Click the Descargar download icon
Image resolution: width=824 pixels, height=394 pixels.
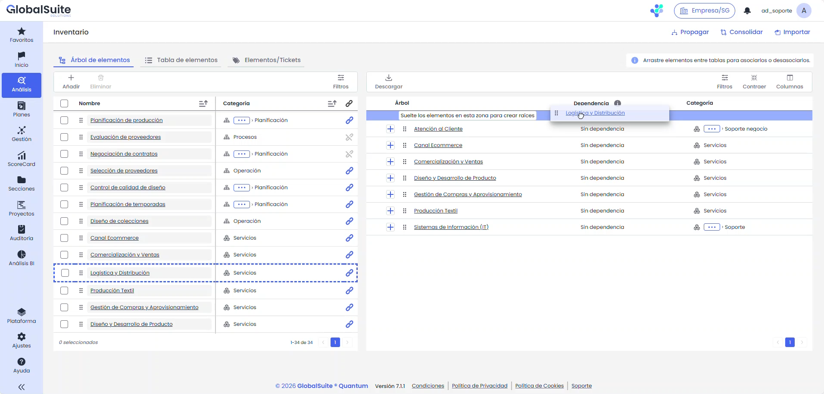(x=388, y=78)
